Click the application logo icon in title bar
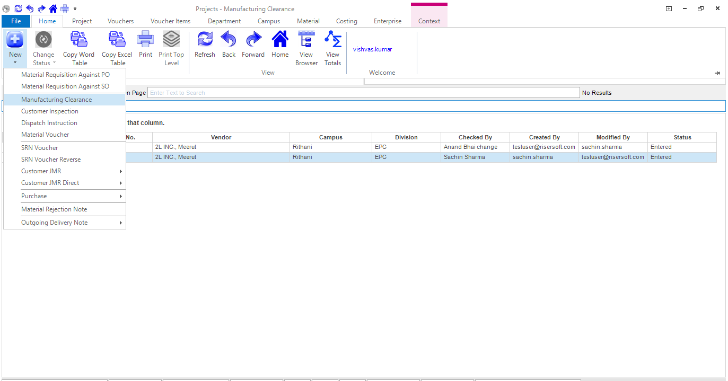728x381 pixels. click(x=6, y=8)
